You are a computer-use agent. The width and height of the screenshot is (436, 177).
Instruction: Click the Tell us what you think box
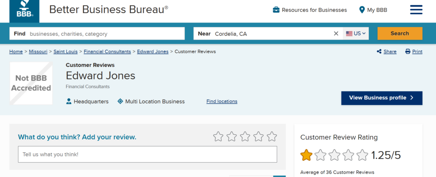[x=147, y=154]
